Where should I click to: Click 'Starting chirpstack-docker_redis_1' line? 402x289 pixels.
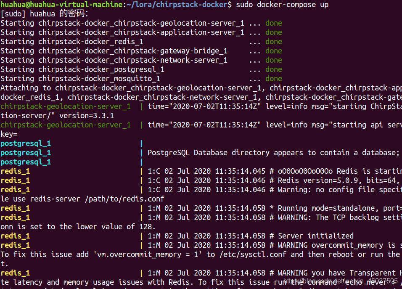coord(72,42)
